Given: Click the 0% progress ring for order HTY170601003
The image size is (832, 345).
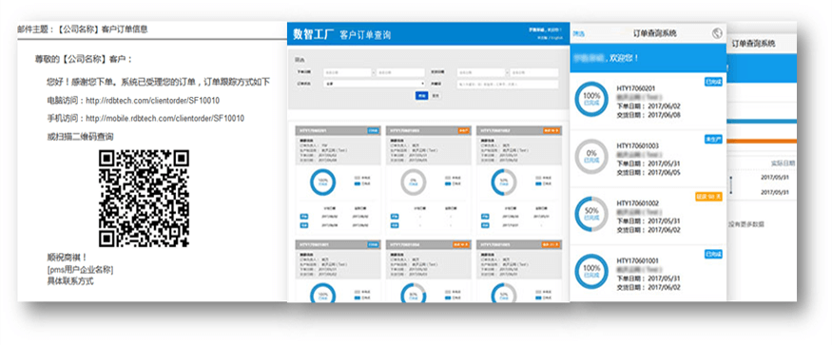Looking at the screenshot, I should tap(591, 157).
